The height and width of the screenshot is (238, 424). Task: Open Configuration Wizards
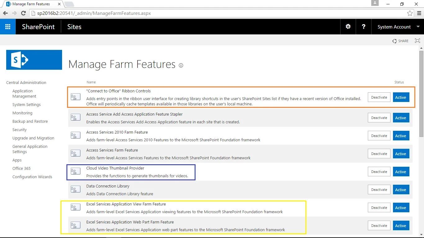click(x=32, y=177)
